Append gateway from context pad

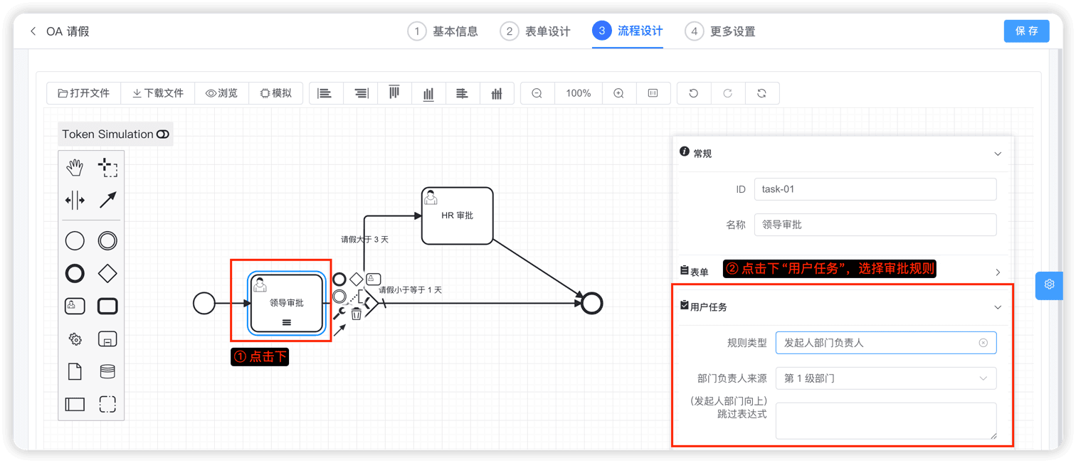click(357, 280)
